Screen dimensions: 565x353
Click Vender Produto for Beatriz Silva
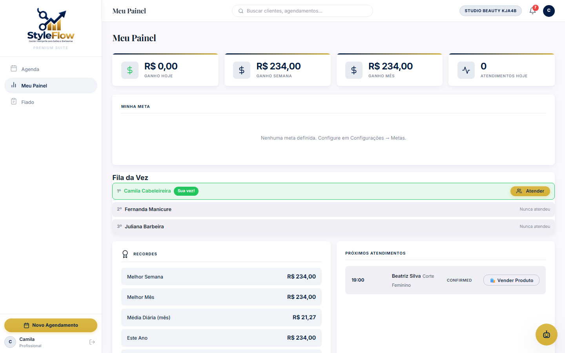click(x=511, y=280)
